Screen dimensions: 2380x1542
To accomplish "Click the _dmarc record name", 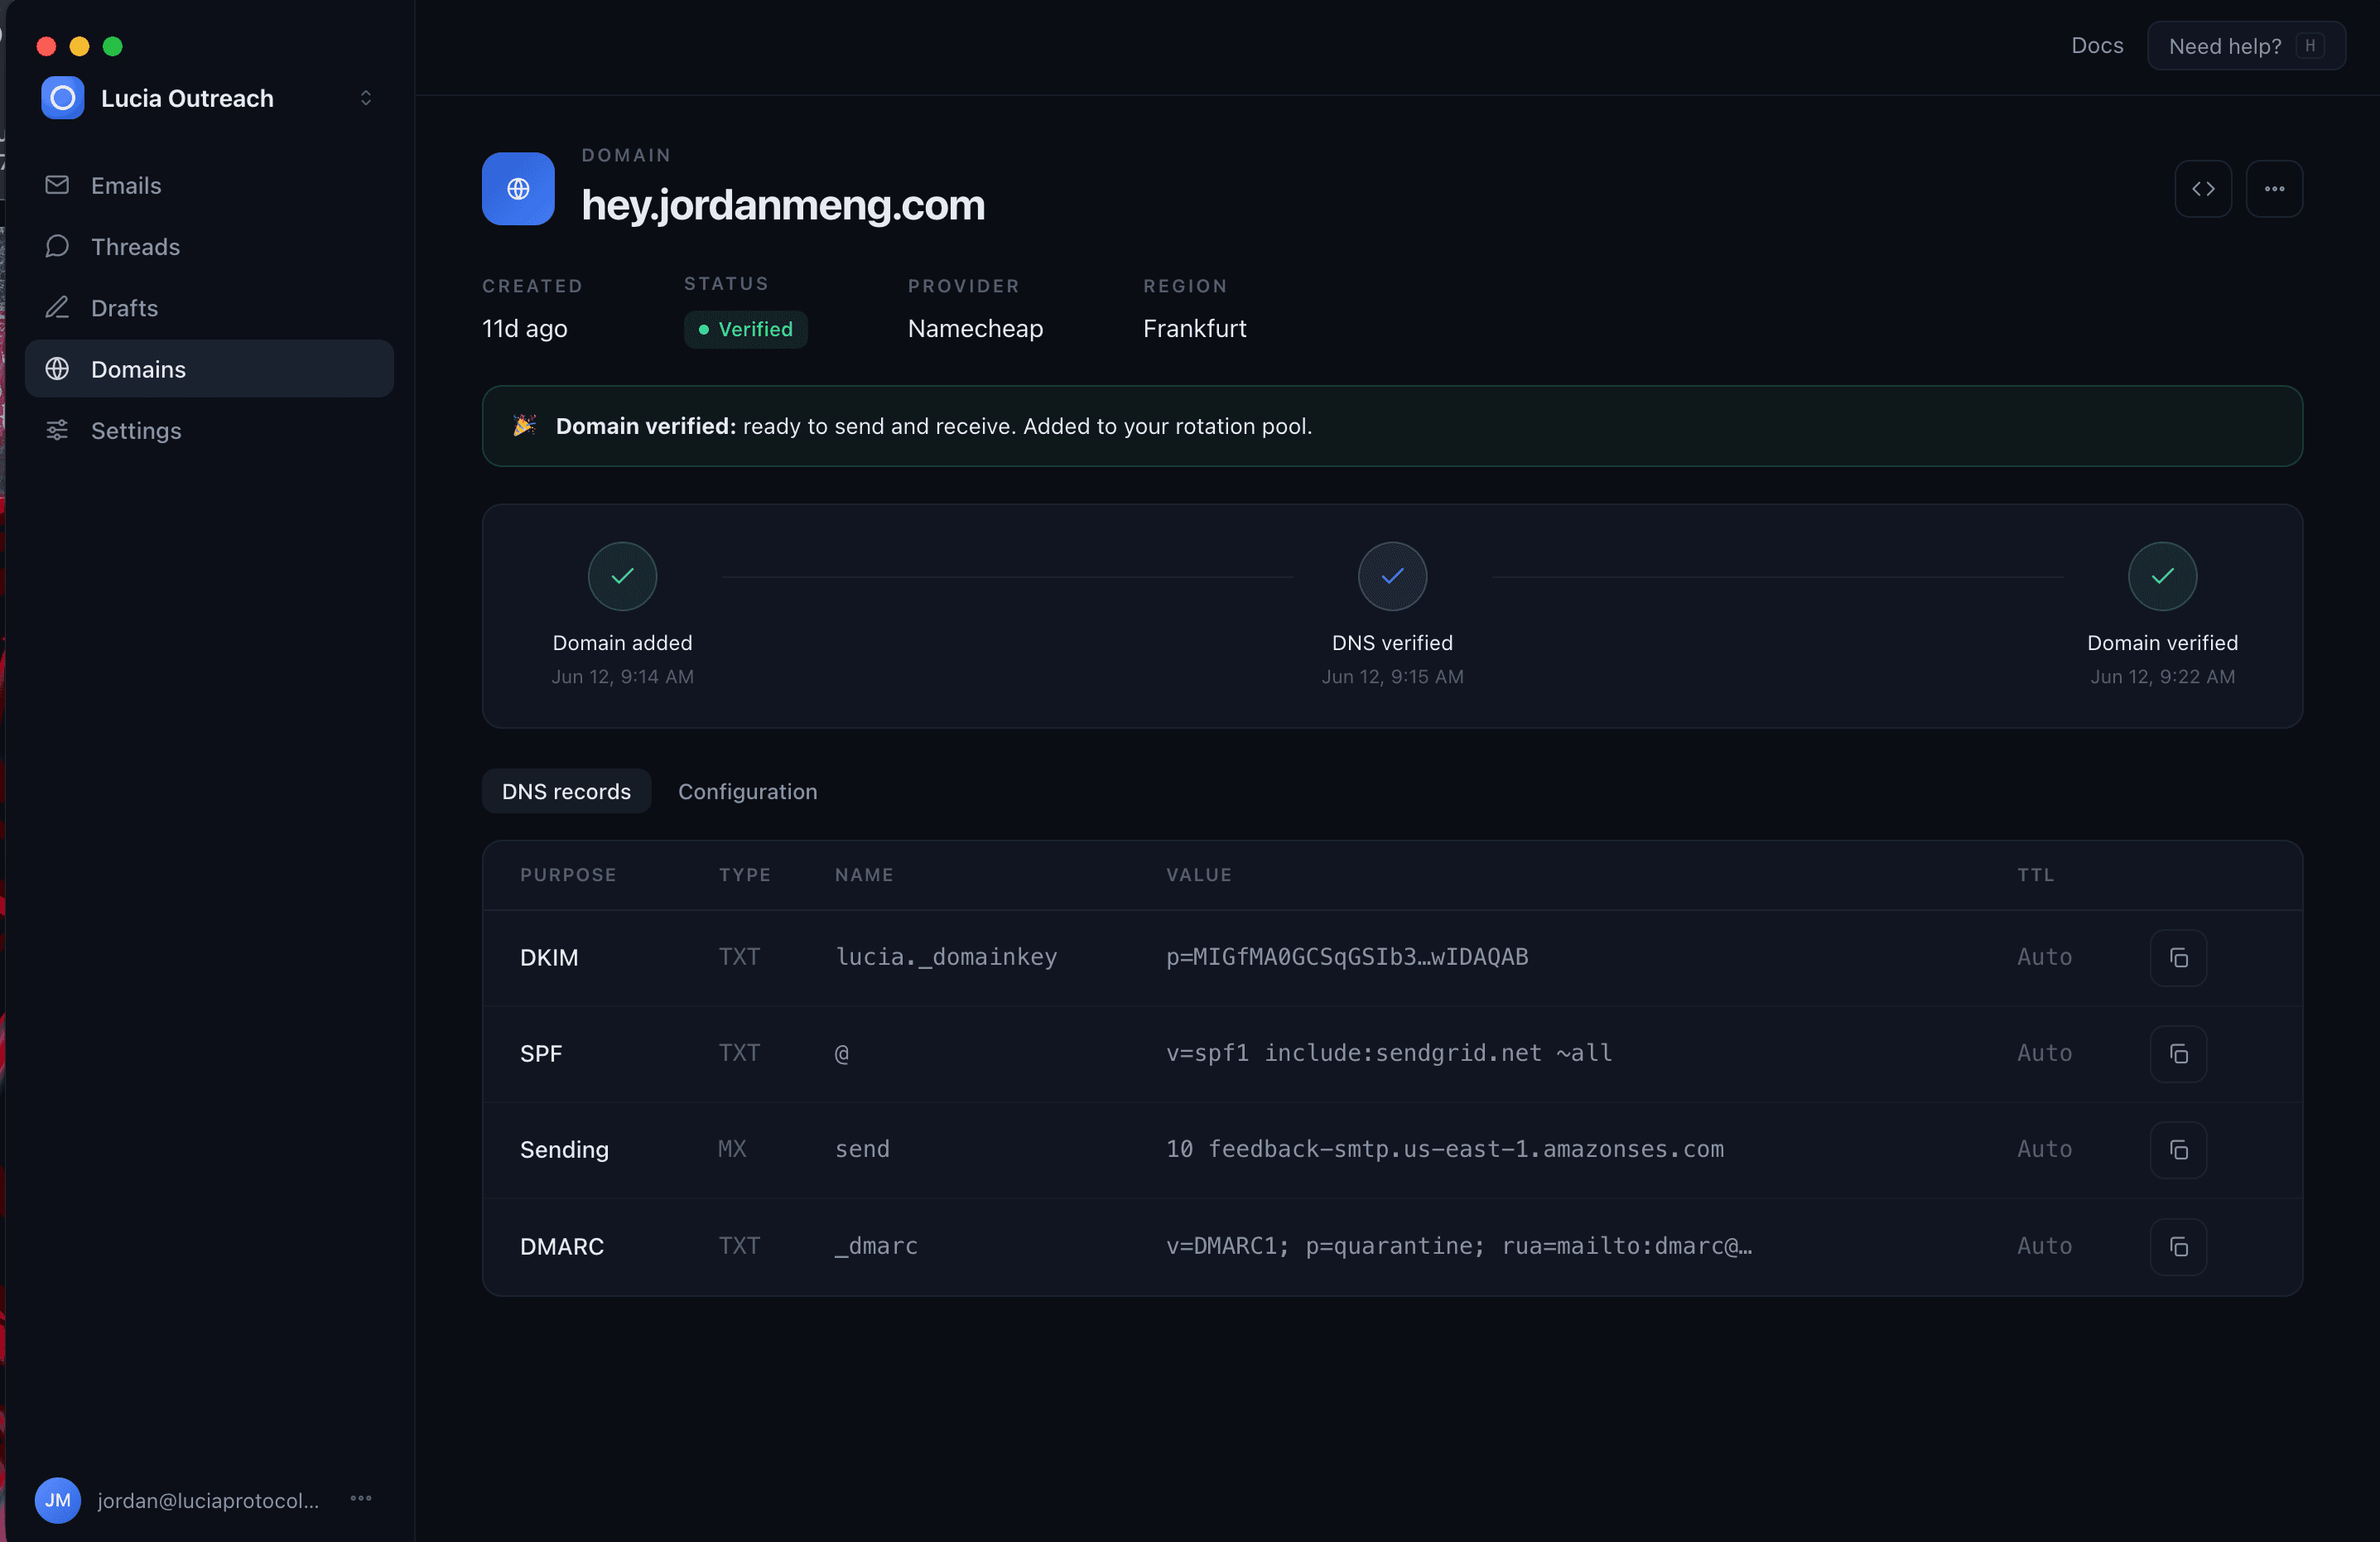I will pyautogui.click(x=876, y=1246).
